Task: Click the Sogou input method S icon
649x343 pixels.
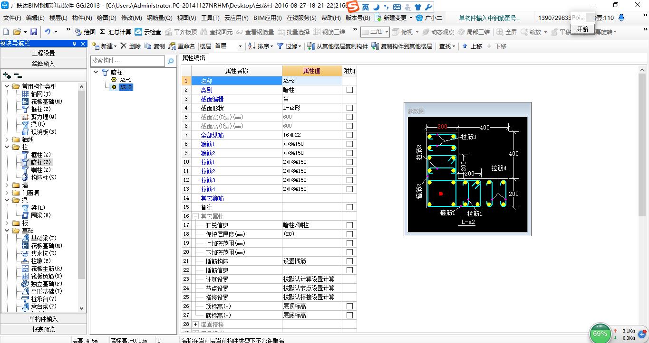Action: (x=352, y=7)
